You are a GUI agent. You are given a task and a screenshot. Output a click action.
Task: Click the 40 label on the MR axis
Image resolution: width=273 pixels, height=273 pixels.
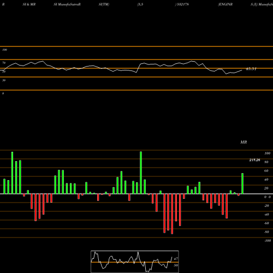coord(266,180)
